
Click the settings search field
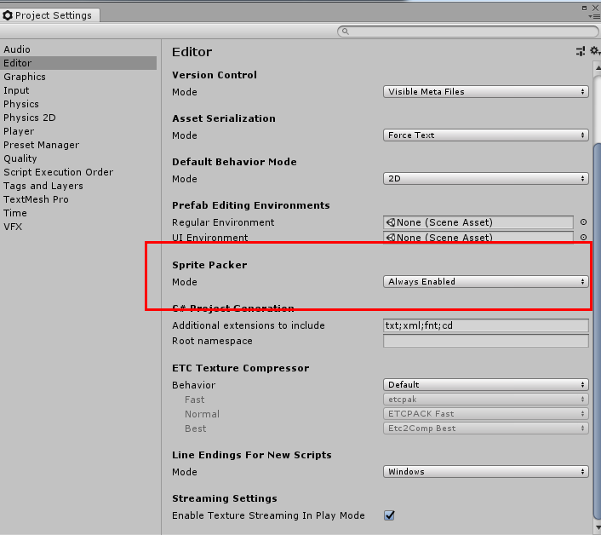468,32
